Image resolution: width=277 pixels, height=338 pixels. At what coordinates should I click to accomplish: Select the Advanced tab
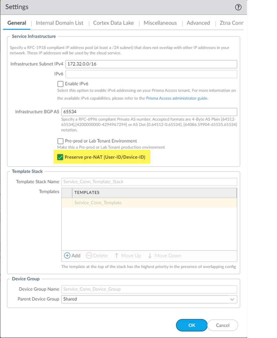198,23
